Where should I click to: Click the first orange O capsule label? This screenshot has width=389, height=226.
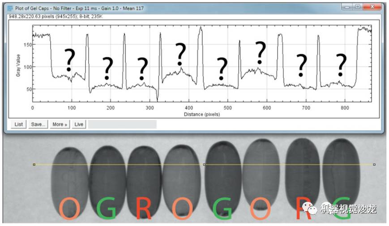pyautogui.click(x=70, y=209)
